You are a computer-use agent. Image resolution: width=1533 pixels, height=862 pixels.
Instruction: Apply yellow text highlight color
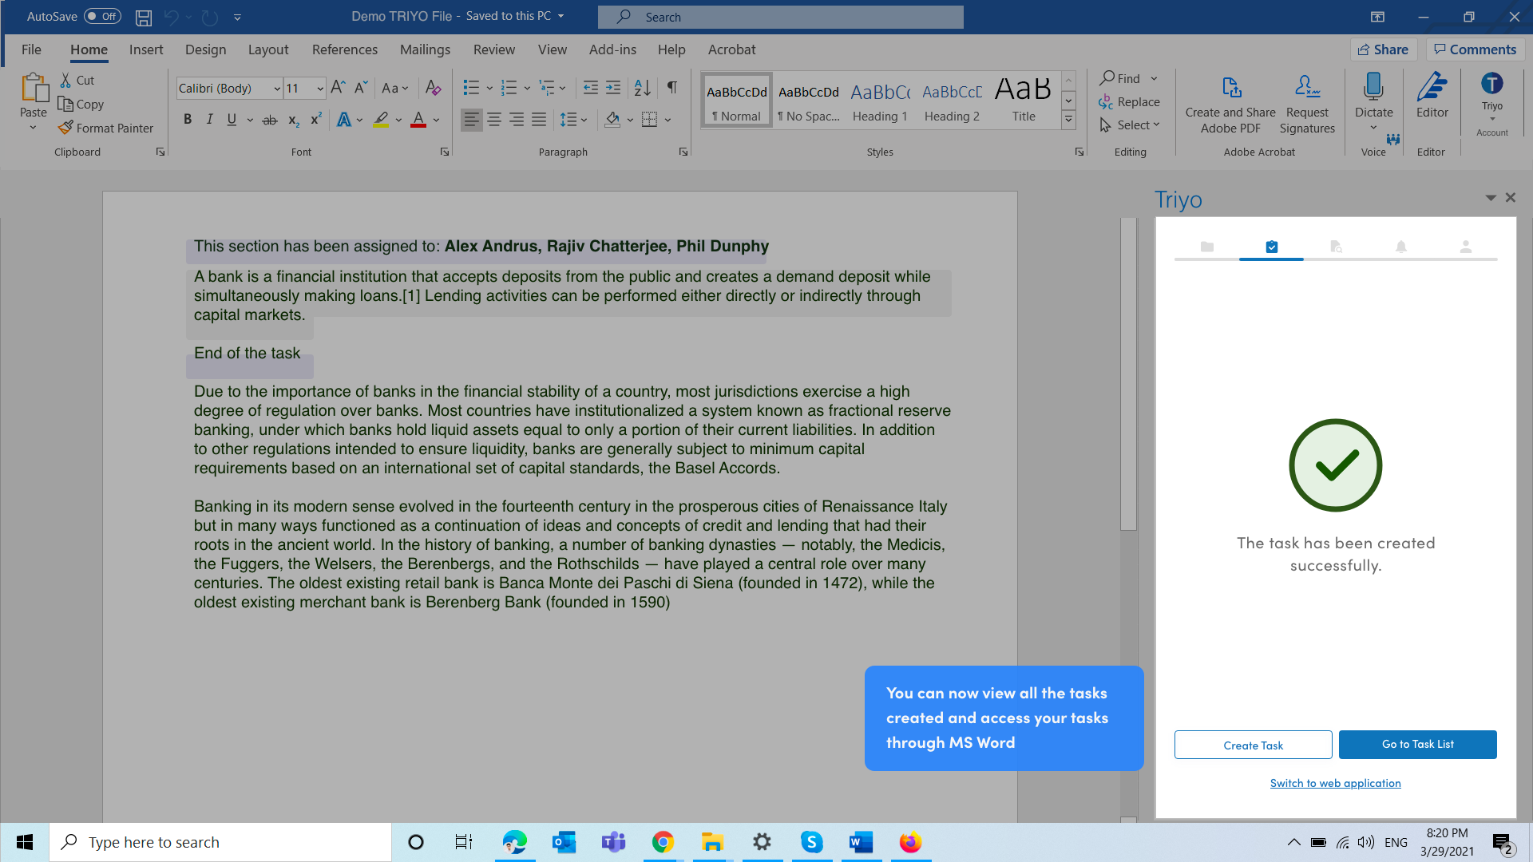382,120
